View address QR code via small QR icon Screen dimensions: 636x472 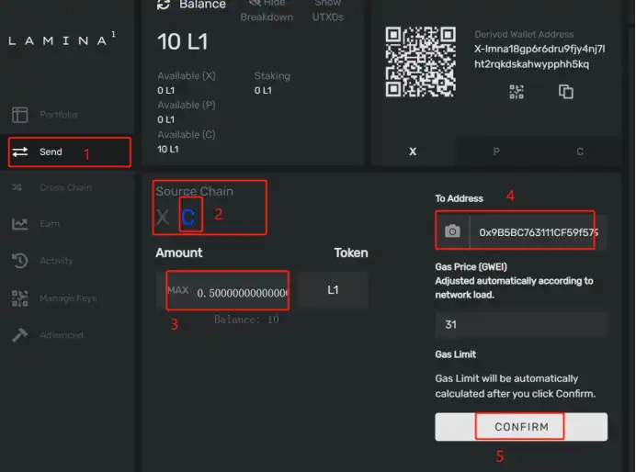click(517, 92)
